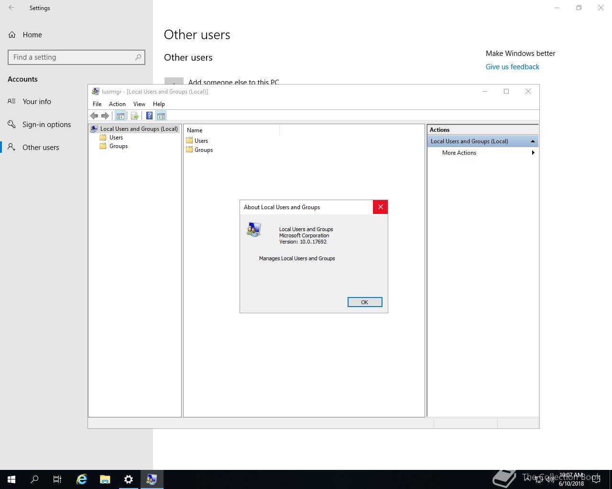This screenshot has height=489, width=612.
Task: Click Microsoft Corporation text in About dialog
Action: point(304,235)
